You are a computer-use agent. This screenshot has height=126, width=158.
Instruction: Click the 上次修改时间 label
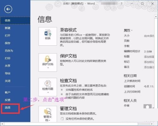[132, 81]
